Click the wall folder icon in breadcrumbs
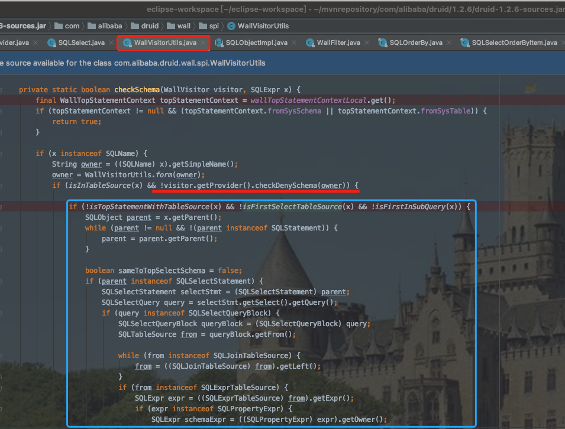The width and height of the screenshot is (565, 429). (x=171, y=26)
